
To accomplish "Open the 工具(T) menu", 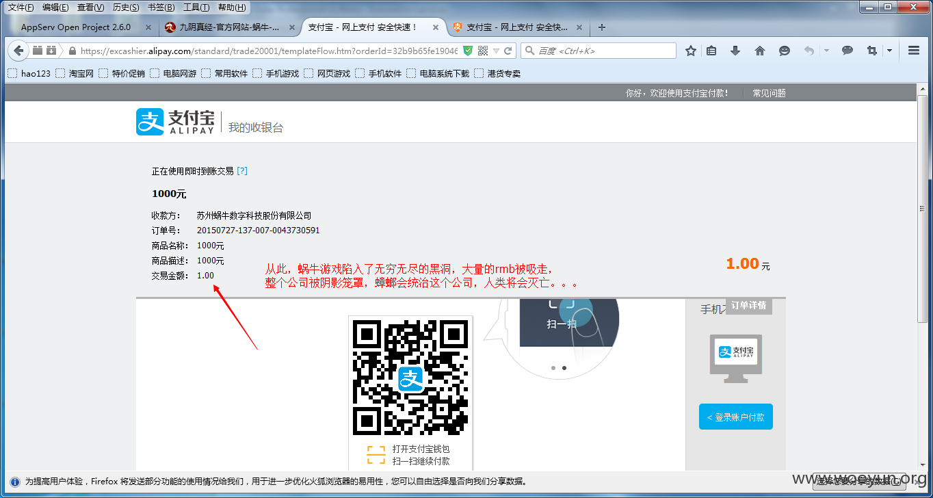I will pyautogui.click(x=196, y=8).
